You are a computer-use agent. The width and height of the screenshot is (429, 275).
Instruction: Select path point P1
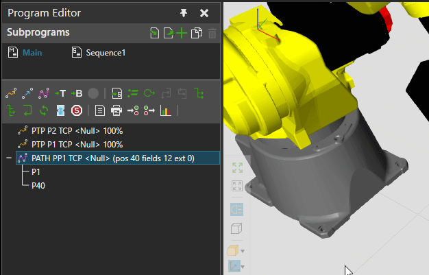36,172
